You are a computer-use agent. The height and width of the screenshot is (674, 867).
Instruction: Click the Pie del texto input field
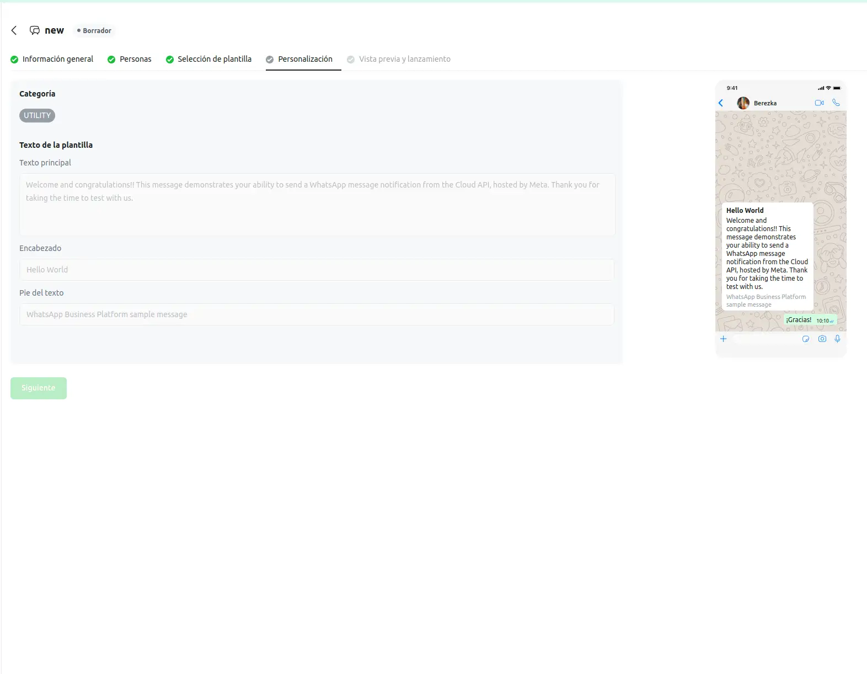(317, 314)
